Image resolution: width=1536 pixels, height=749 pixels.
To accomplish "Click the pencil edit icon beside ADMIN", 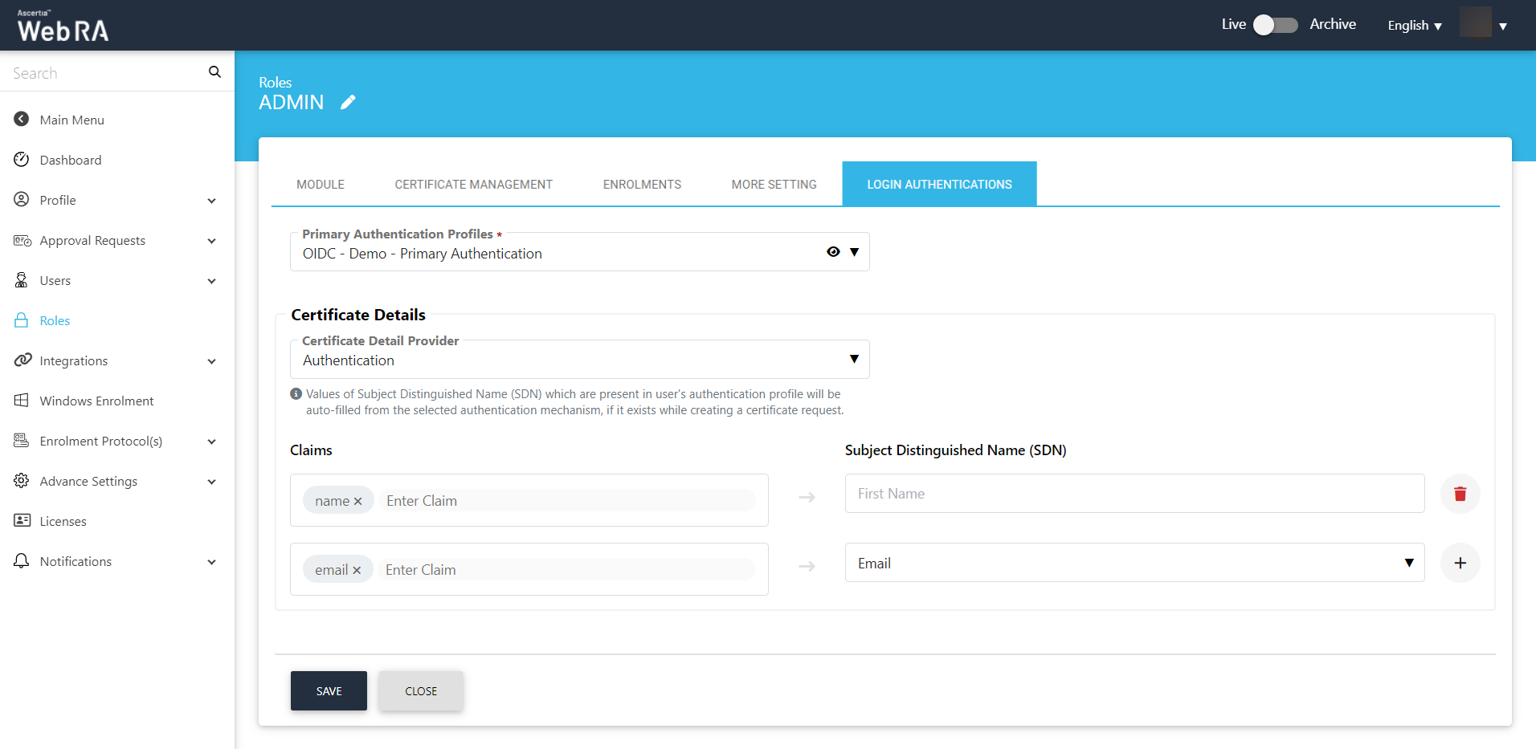I will pyautogui.click(x=348, y=102).
